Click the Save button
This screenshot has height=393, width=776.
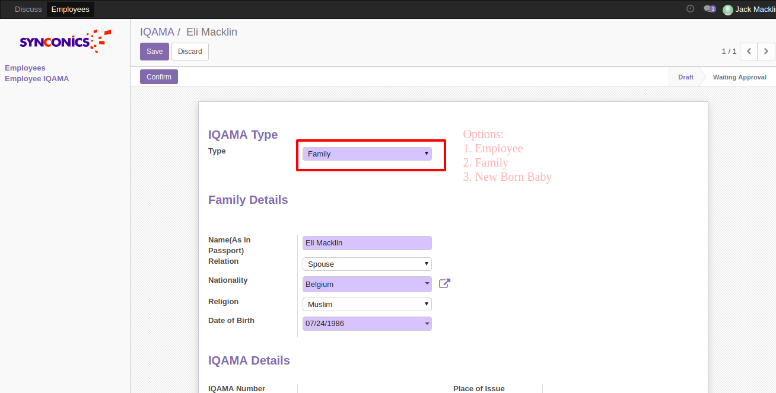(x=154, y=52)
